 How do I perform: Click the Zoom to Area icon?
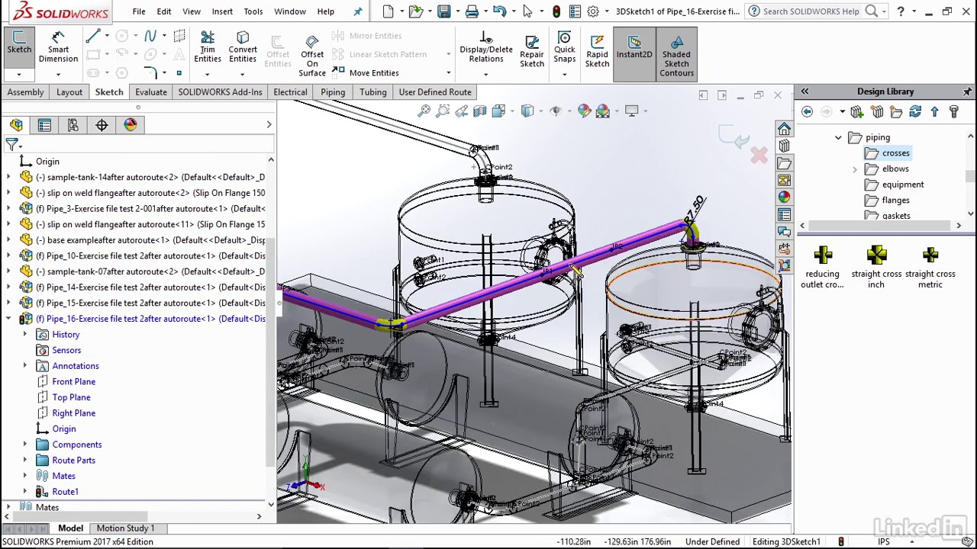(443, 111)
